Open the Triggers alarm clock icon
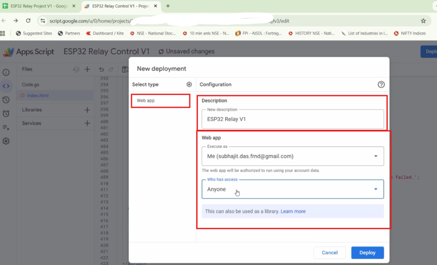437x265 pixels. (6, 114)
